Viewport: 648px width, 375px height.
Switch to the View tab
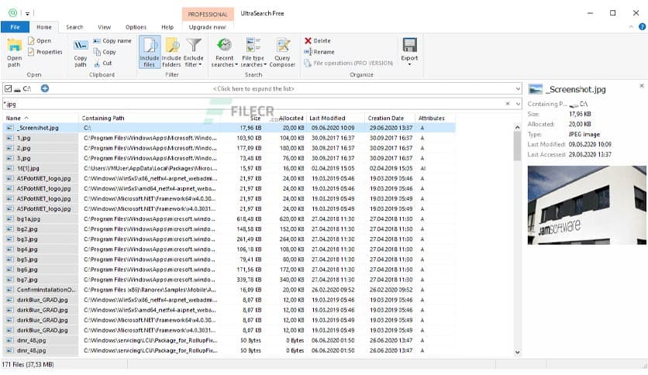pyautogui.click(x=104, y=27)
